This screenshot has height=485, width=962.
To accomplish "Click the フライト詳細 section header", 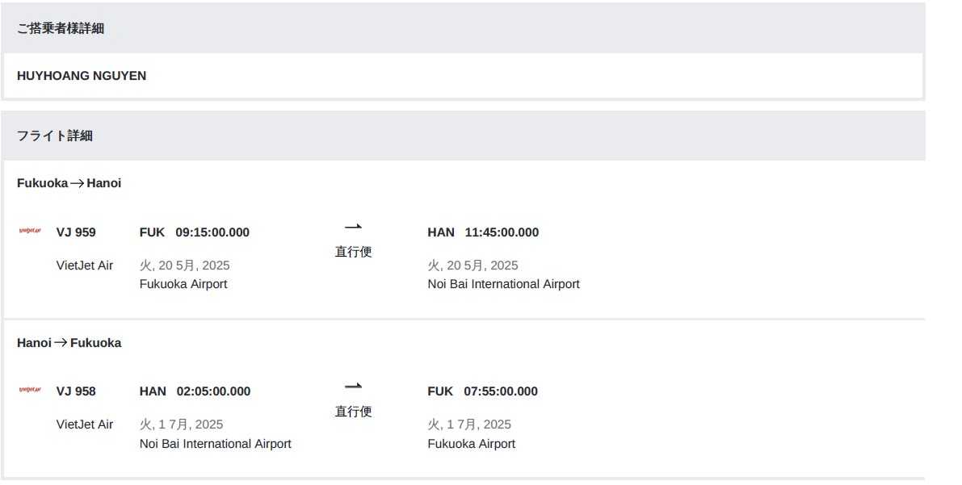I will click(x=55, y=136).
